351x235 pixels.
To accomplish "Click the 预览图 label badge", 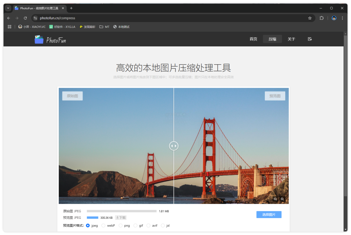I will point(275,96).
